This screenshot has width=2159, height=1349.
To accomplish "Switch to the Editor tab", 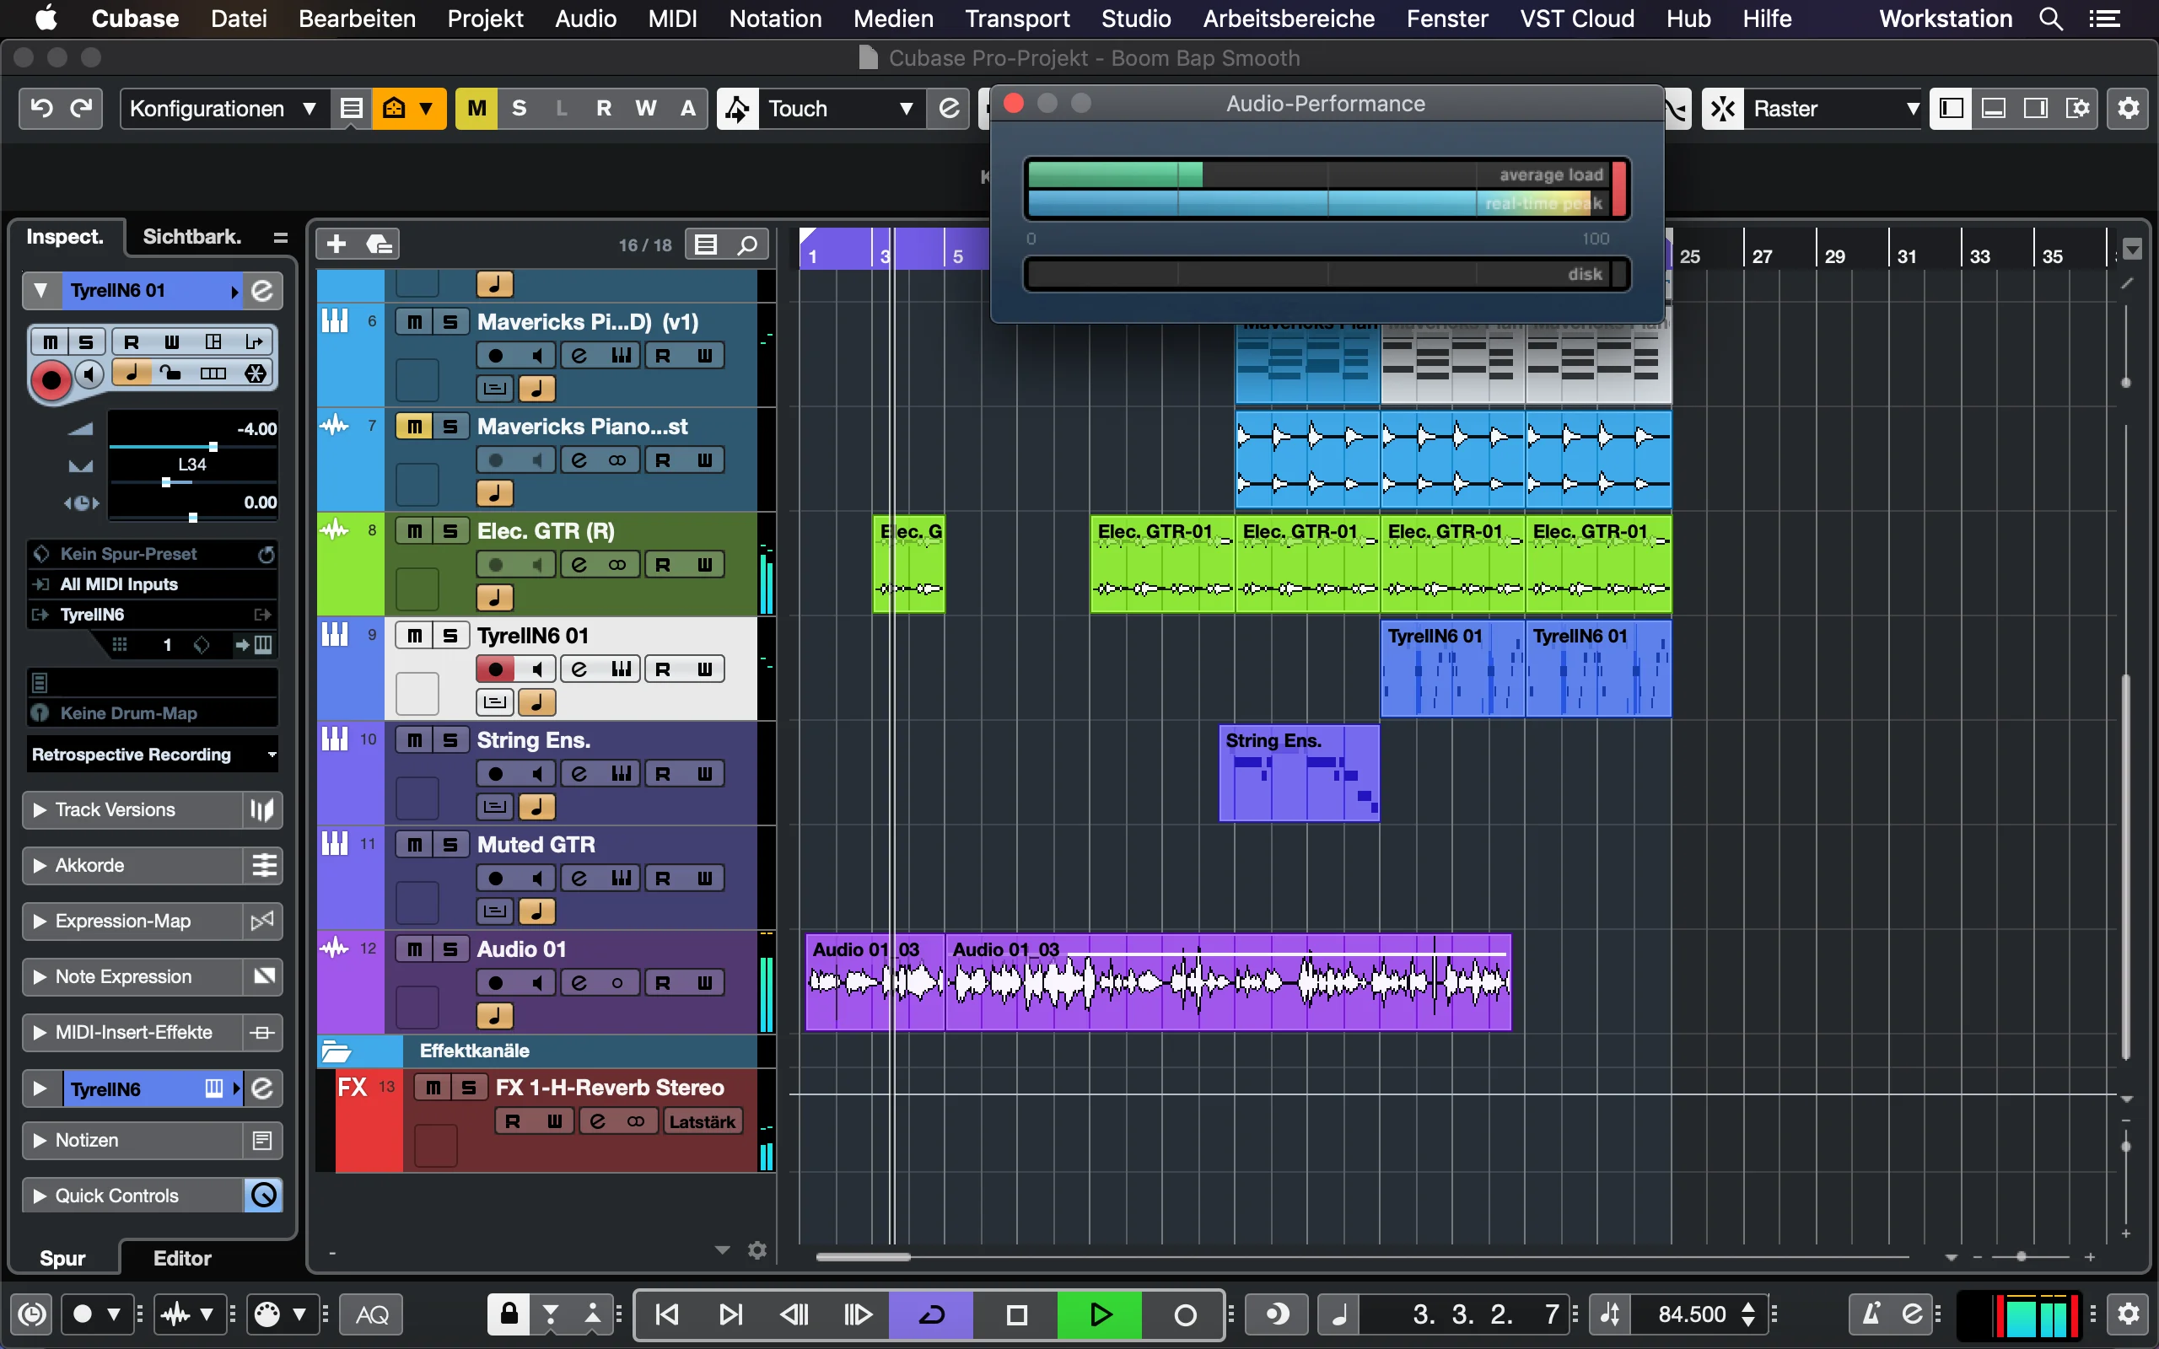I will point(182,1258).
